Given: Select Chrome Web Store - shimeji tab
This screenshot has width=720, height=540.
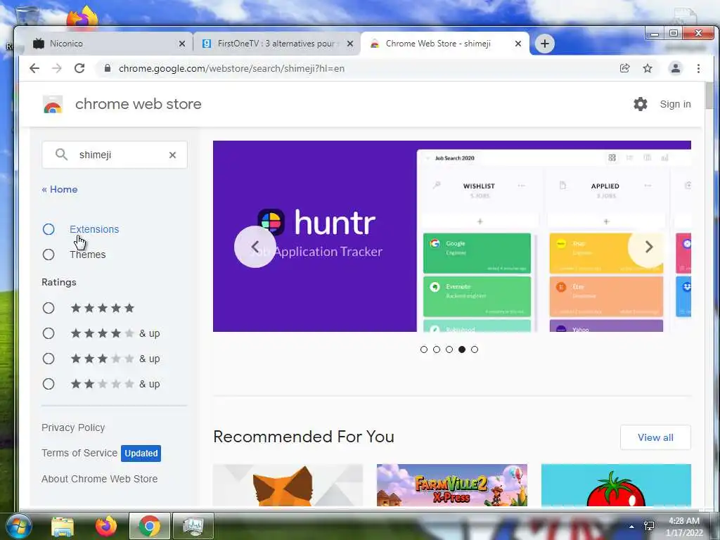Looking at the screenshot, I should point(444,44).
